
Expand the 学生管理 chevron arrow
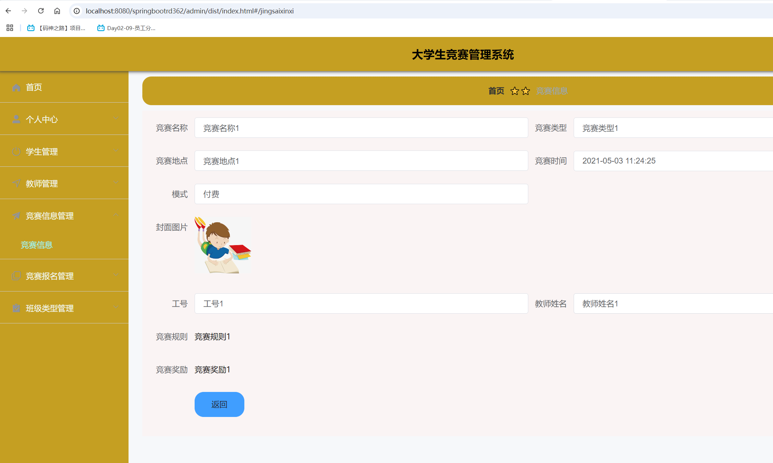[116, 150]
